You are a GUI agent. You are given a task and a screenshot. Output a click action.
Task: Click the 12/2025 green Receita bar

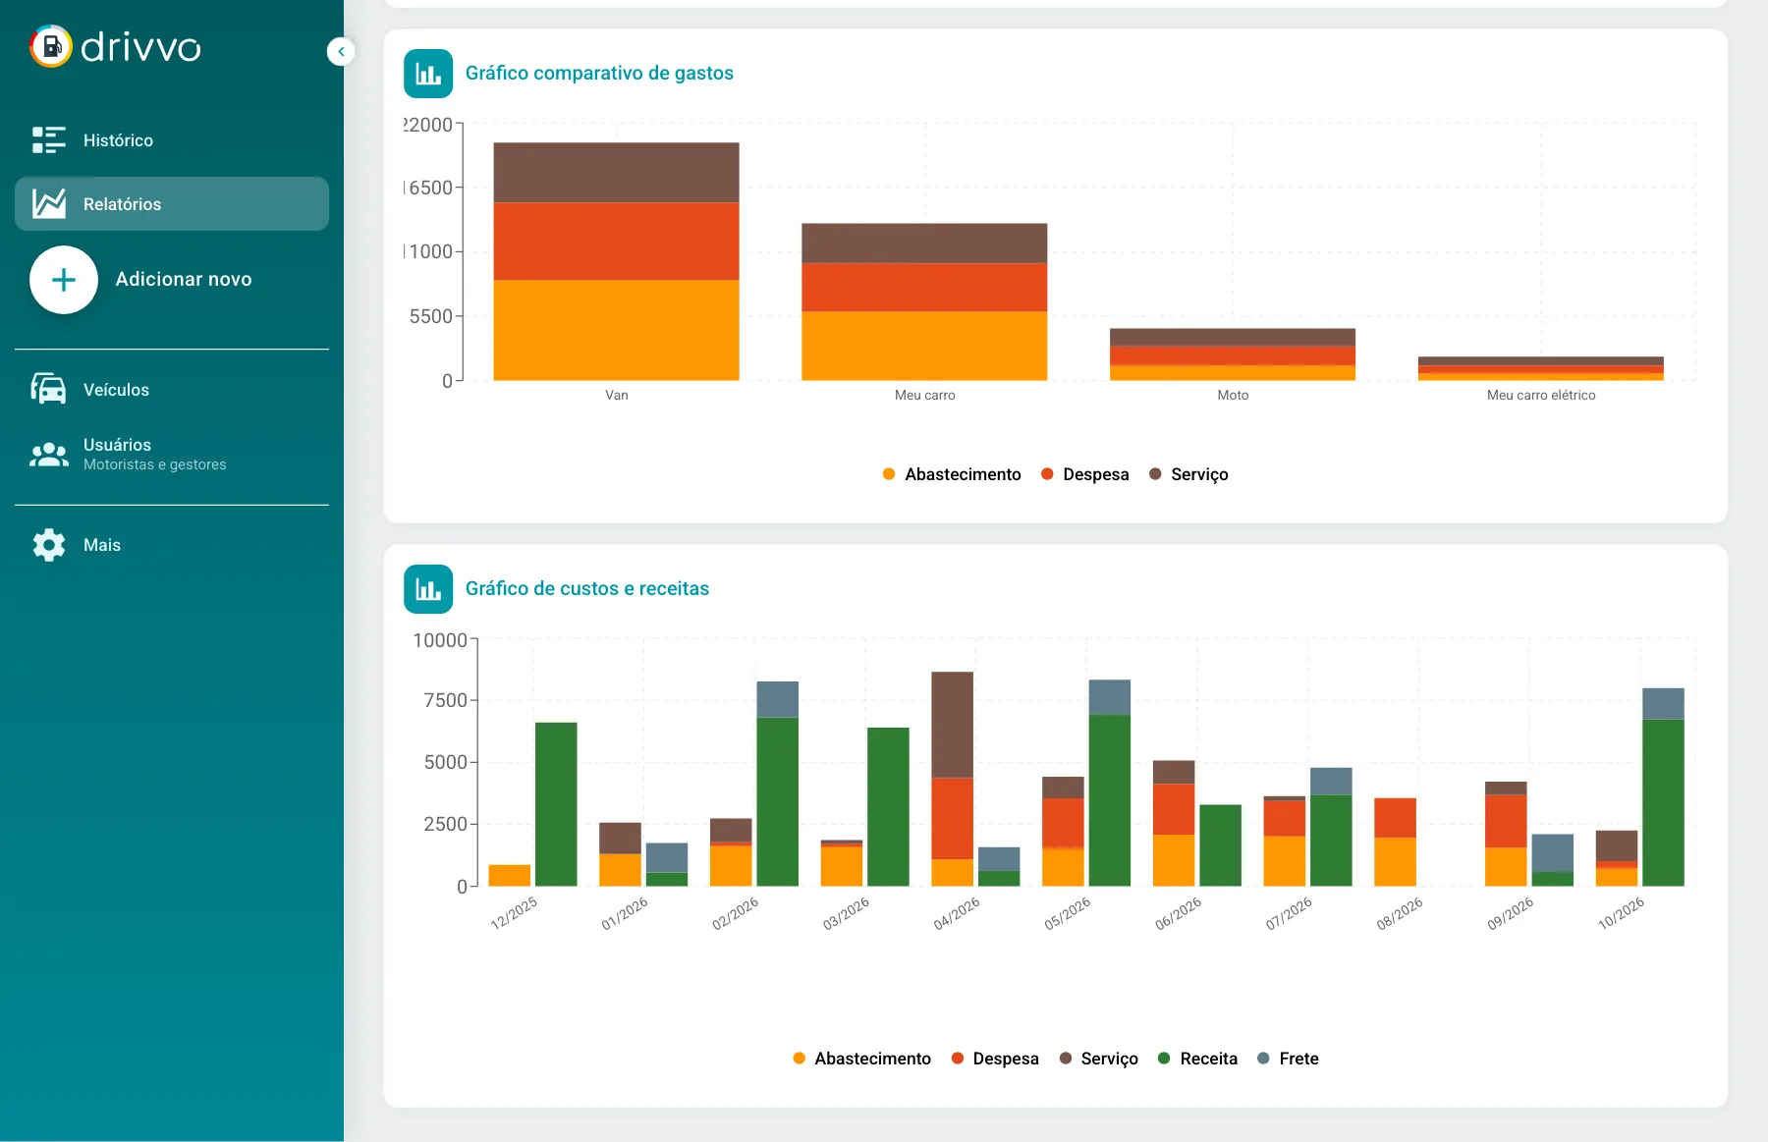pyautogui.click(x=556, y=804)
